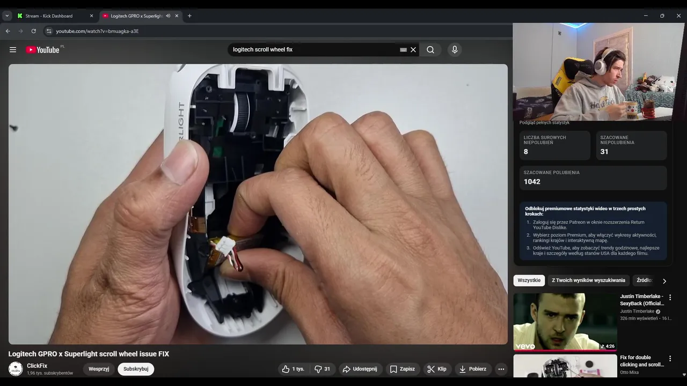Download the video via Pobierz

point(473,369)
